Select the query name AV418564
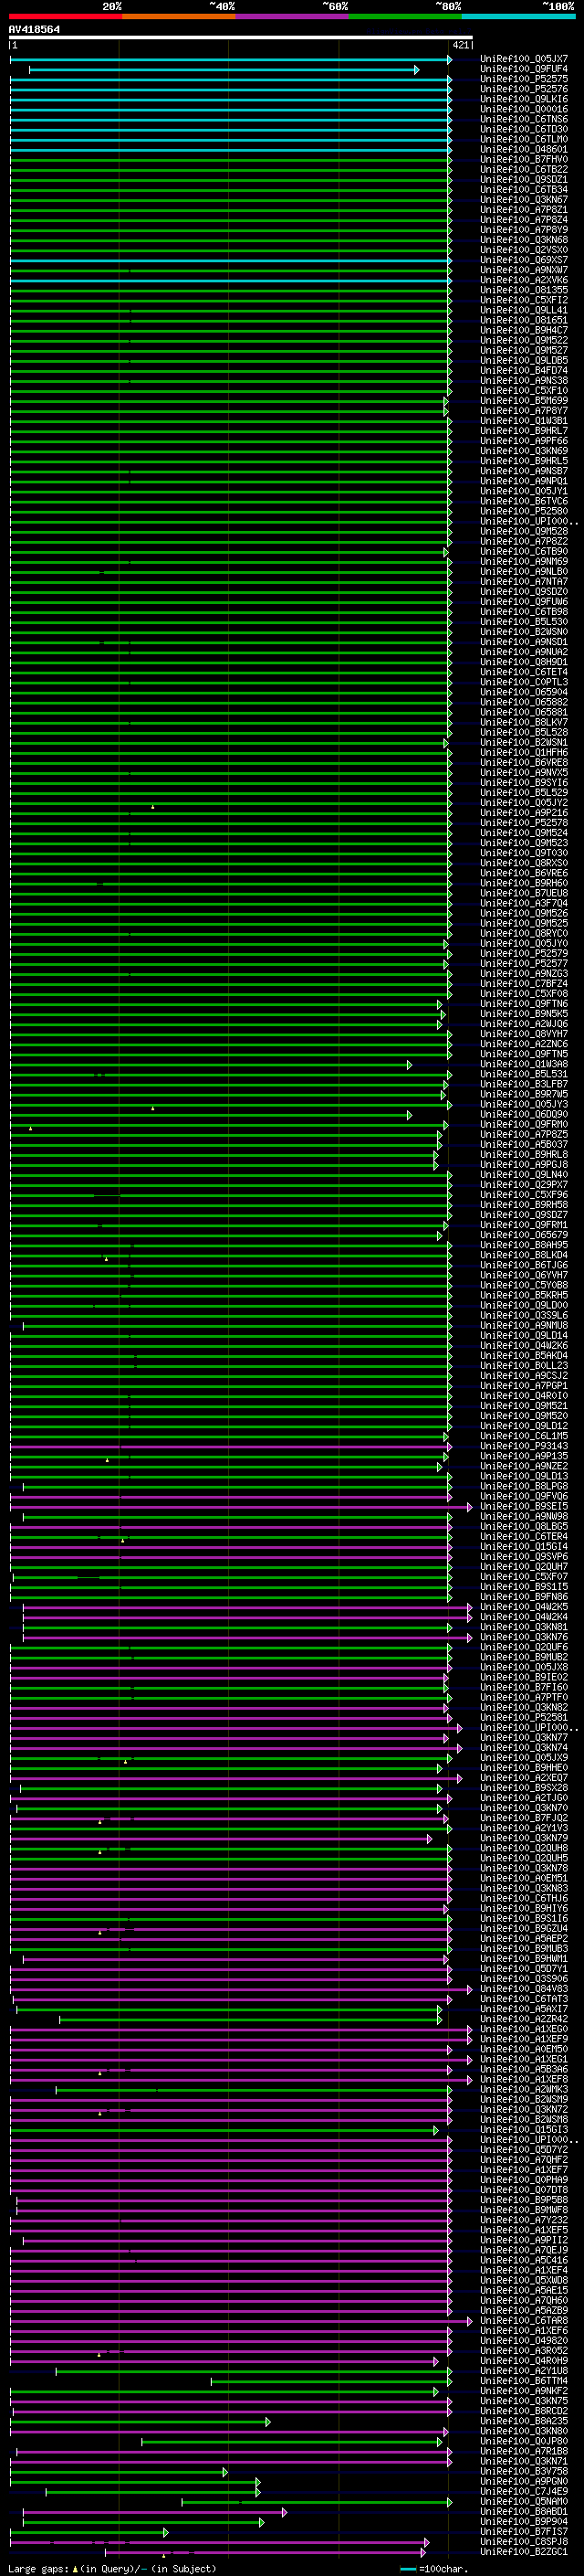This screenshot has height=2576, width=584. point(34,30)
